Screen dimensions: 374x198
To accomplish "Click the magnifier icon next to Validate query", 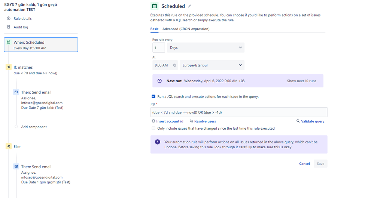I will [298, 121].
